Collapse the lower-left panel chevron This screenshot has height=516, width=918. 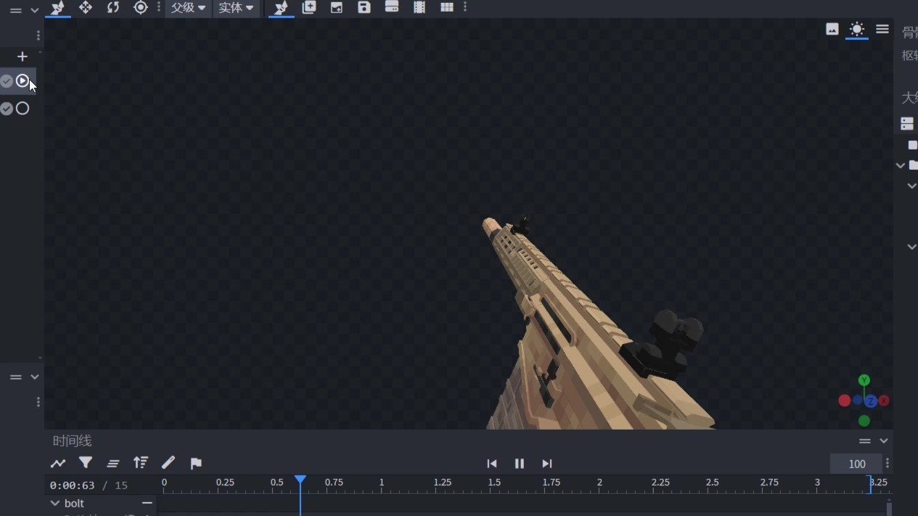[34, 377]
